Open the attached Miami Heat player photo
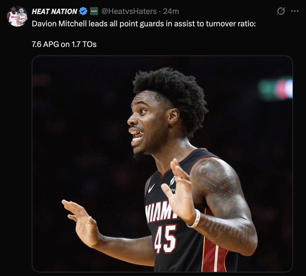 (x=162, y=164)
